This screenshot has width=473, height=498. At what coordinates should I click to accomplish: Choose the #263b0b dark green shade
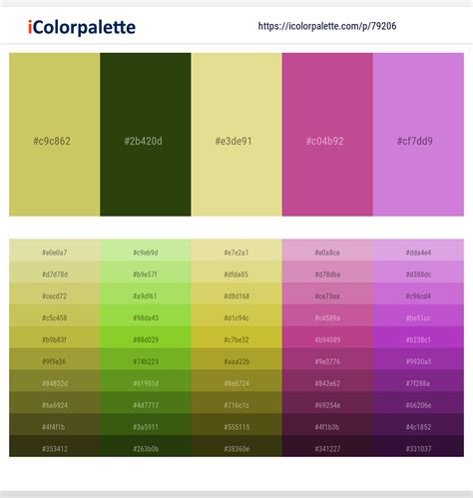point(146,446)
